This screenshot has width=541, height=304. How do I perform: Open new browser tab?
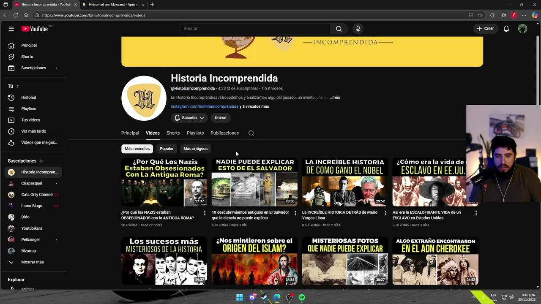point(152,5)
